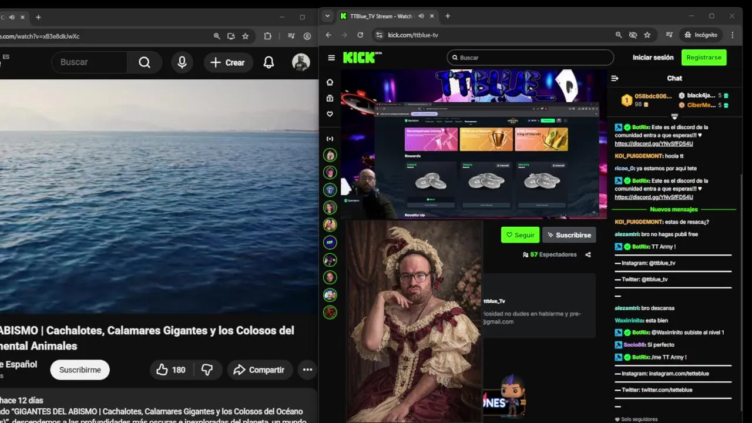752x423 pixels.
Task: Open extensions puzzle icon in YouTube window
Action: (x=267, y=36)
